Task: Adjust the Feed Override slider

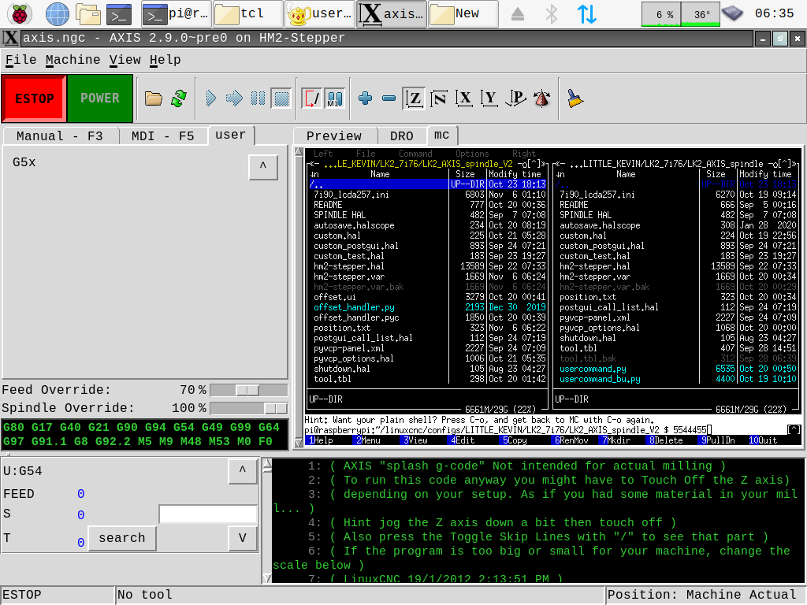Action: (x=248, y=391)
